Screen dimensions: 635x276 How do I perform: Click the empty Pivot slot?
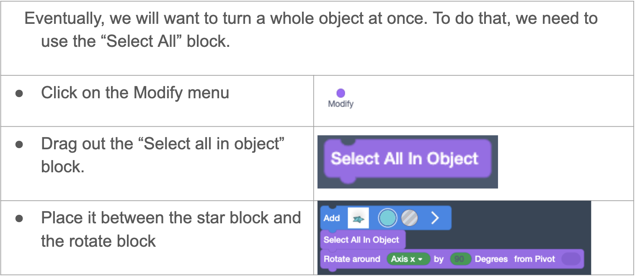570,259
